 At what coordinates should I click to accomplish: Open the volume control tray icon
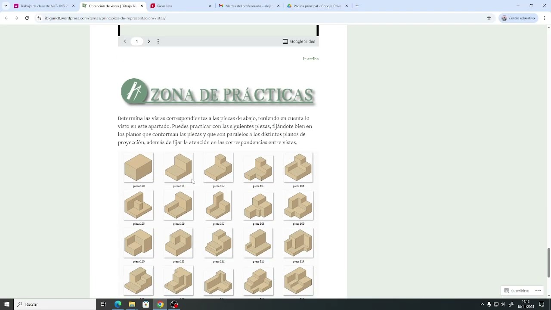(x=503, y=304)
